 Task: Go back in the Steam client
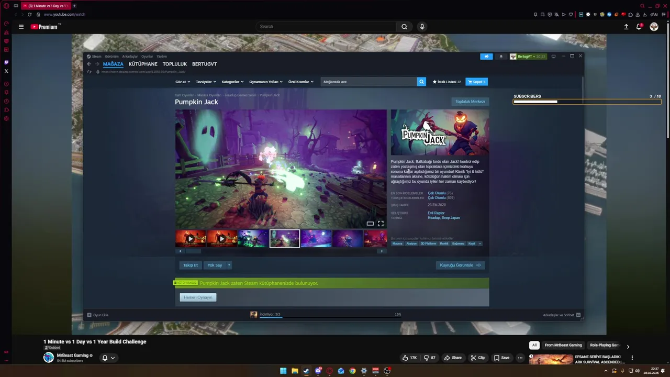89,64
